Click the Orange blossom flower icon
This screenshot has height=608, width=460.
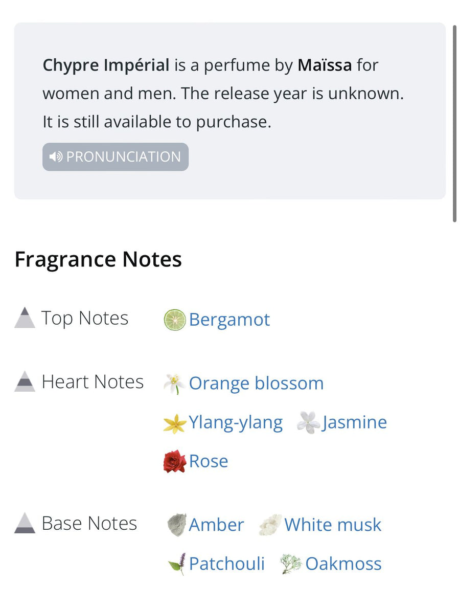(x=174, y=384)
